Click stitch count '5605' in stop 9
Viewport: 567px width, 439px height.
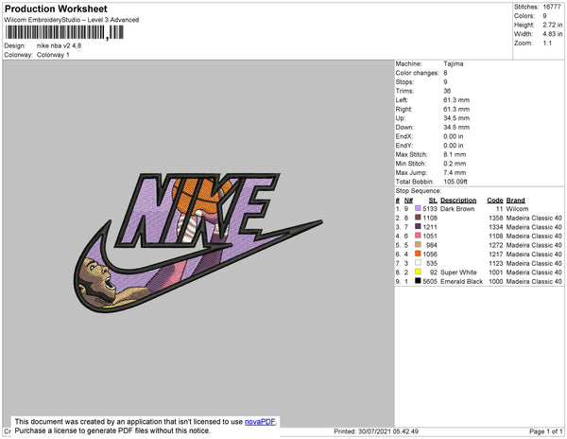[430, 281]
